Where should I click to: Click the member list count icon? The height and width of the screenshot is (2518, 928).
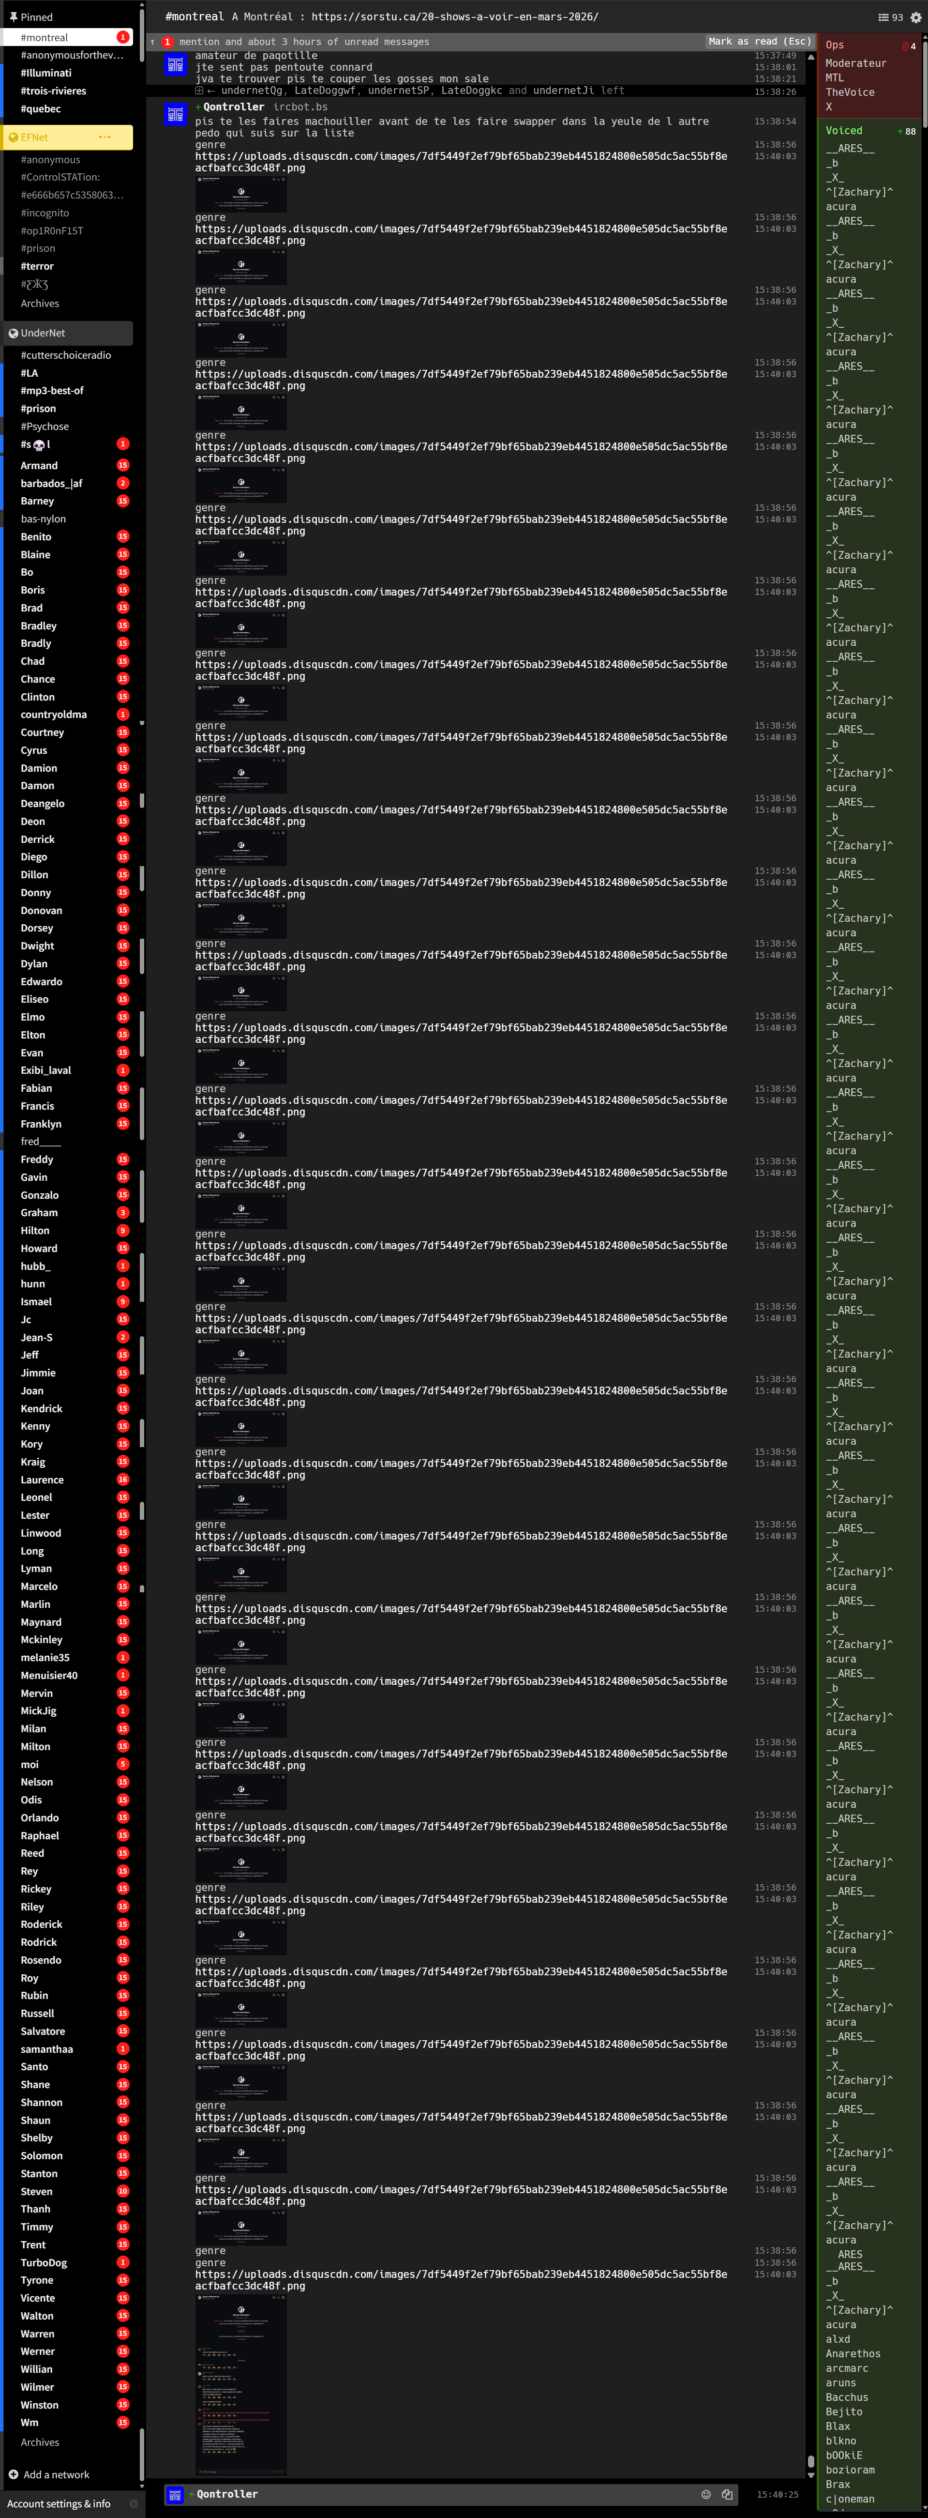point(883,16)
